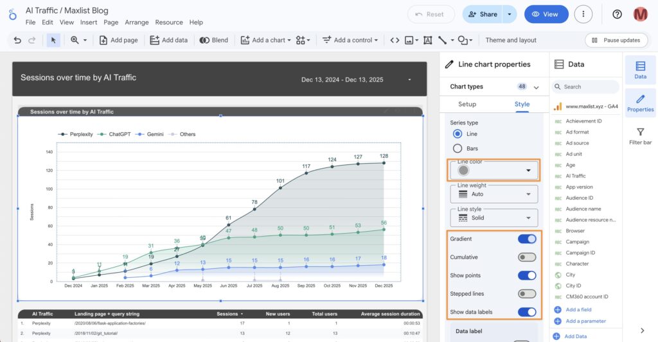Open the more options three-dot button
The image size is (658, 342).
583,14
